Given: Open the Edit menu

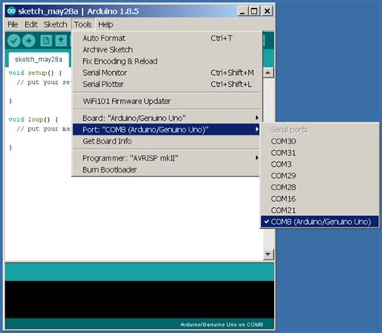Looking at the screenshot, I should click(x=31, y=24).
